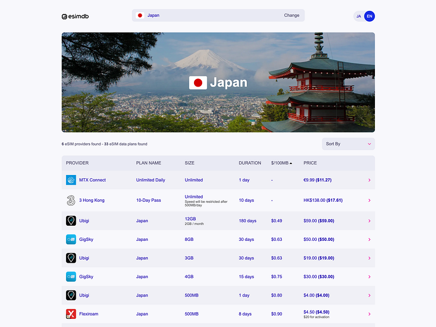Viewport: 436px width, 327px height.
Task: Click Ubigi icon in 500MB 1 day row
Action: 71,295
